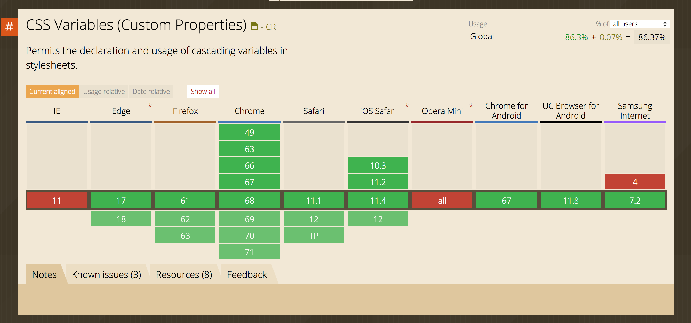Select the Chrome browser column header

(249, 111)
